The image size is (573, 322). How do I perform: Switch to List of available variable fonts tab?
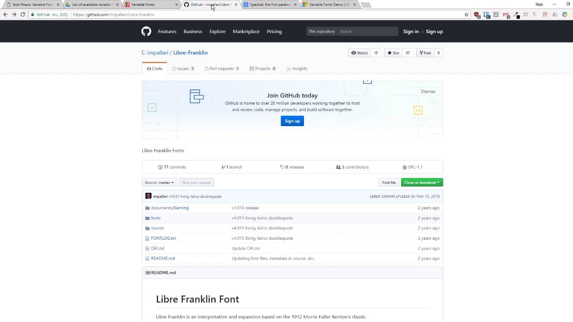pyautogui.click(x=92, y=4)
